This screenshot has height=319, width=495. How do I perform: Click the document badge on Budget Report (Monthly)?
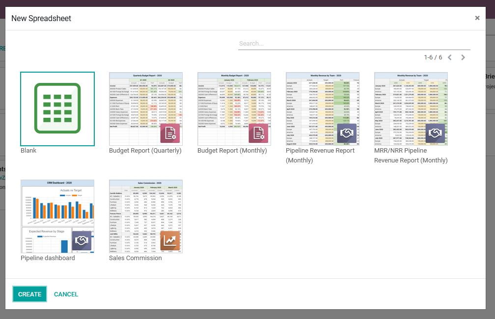[x=259, y=133]
